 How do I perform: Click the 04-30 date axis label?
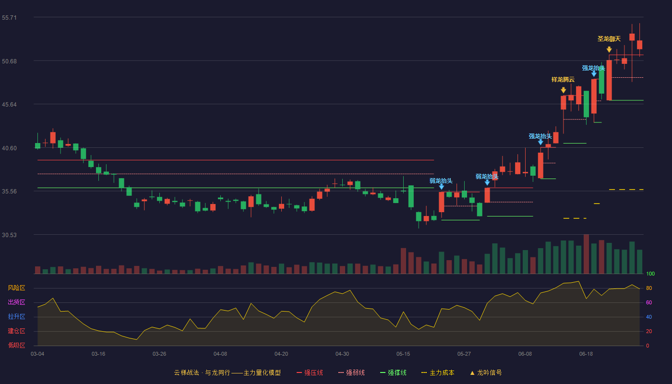tap(342, 354)
